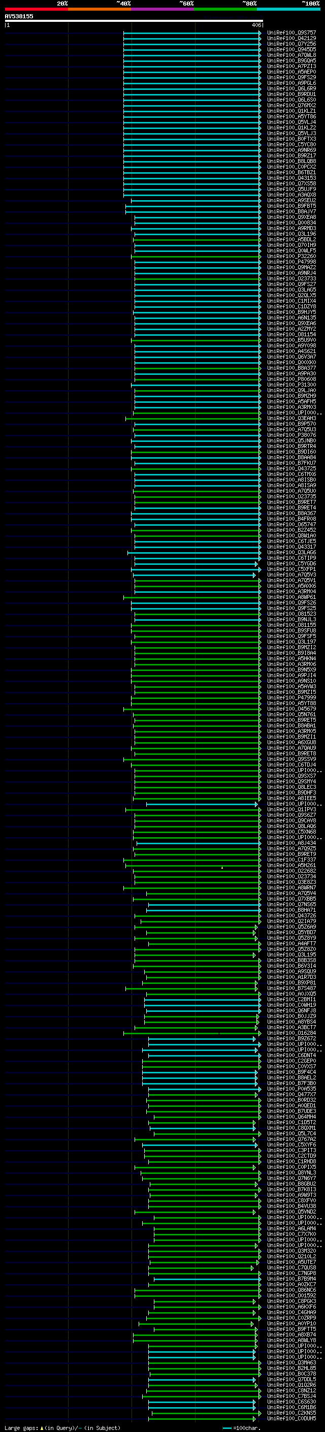Click hit label UniRef100_B0FTX3
This screenshot has height=1432, width=325.
click(x=291, y=139)
